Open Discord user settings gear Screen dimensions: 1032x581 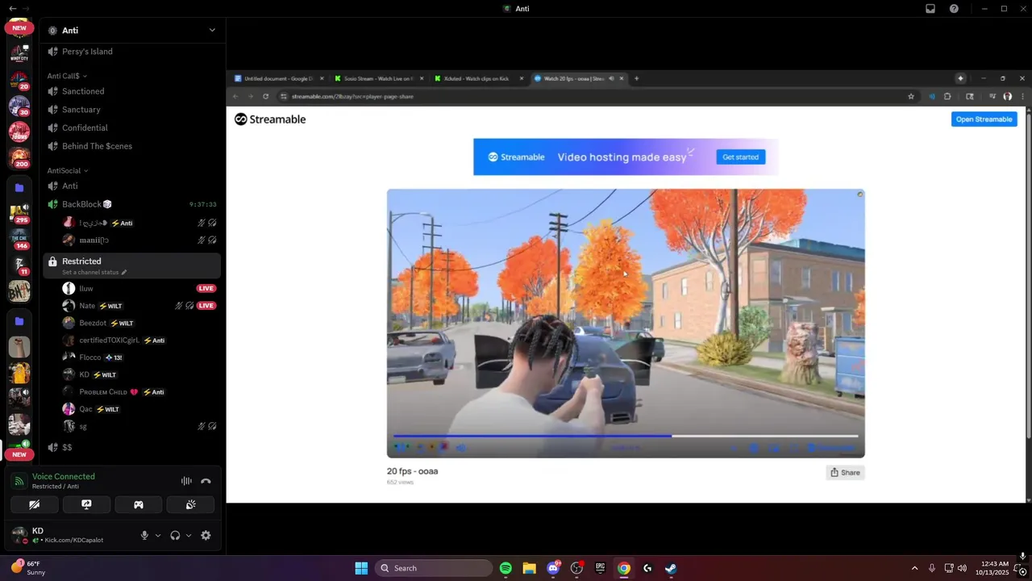pos(206,535)
